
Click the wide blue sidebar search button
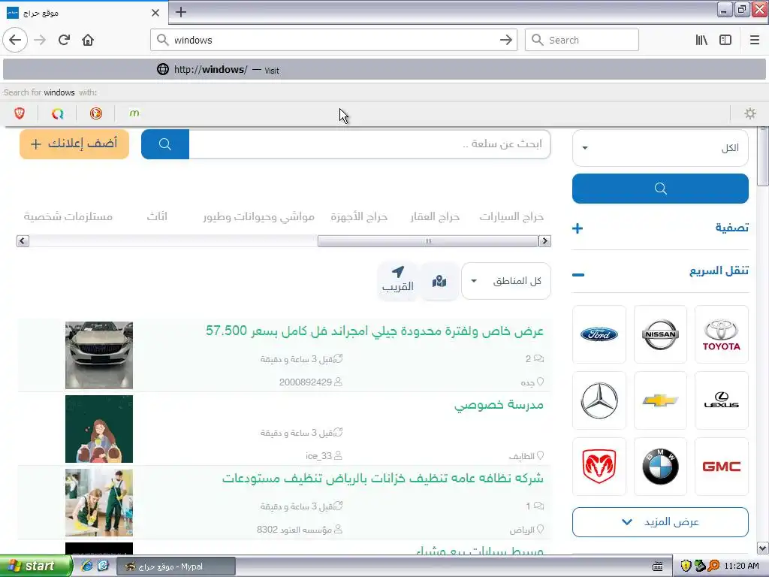tap(660, 189)
